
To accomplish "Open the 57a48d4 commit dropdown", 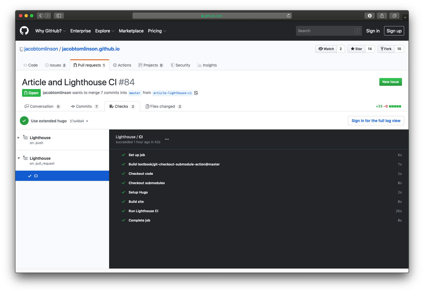I will coord(87,121).
